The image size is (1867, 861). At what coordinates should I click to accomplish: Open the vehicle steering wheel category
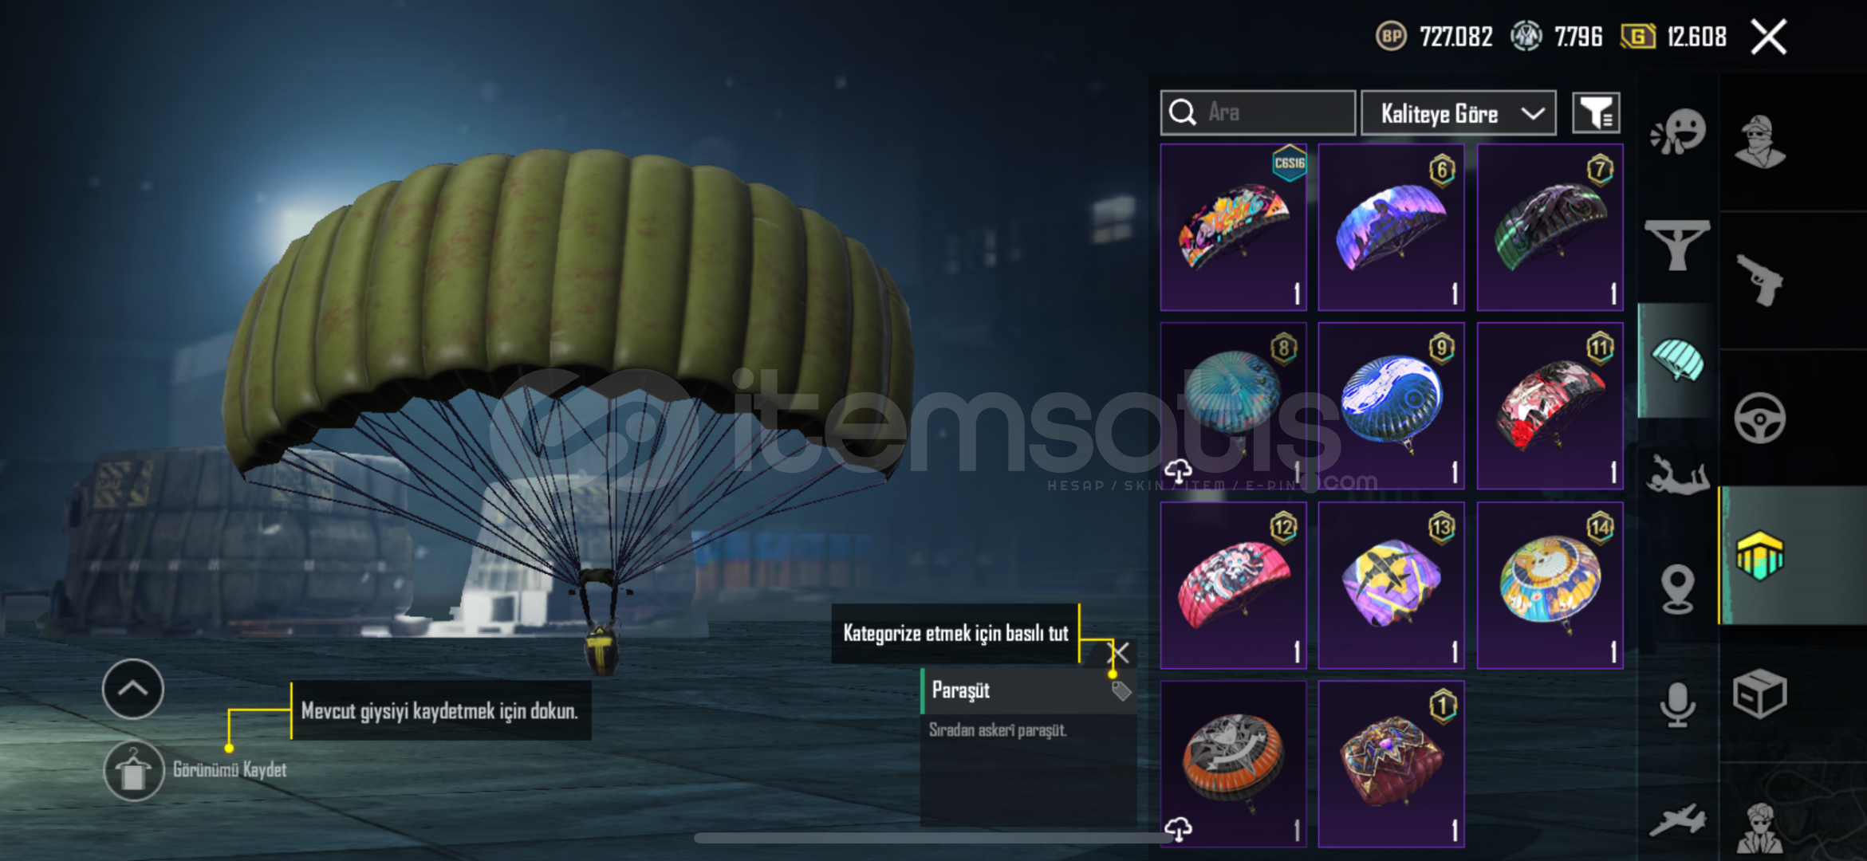(1759, 418)
